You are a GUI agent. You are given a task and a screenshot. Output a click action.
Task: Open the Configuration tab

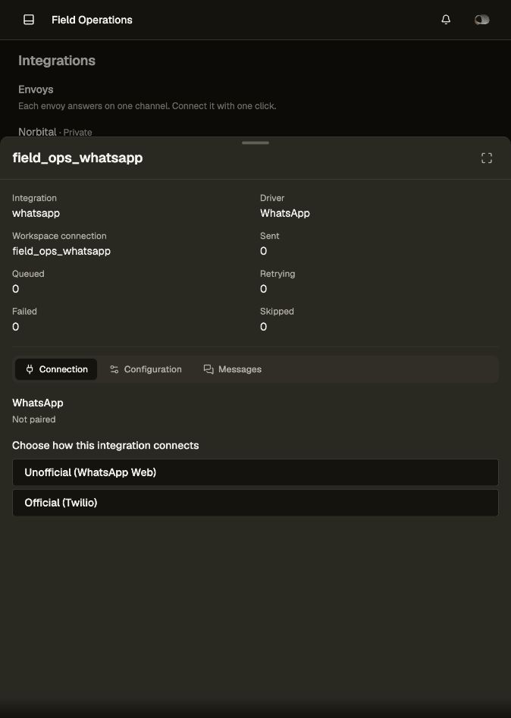146,369
